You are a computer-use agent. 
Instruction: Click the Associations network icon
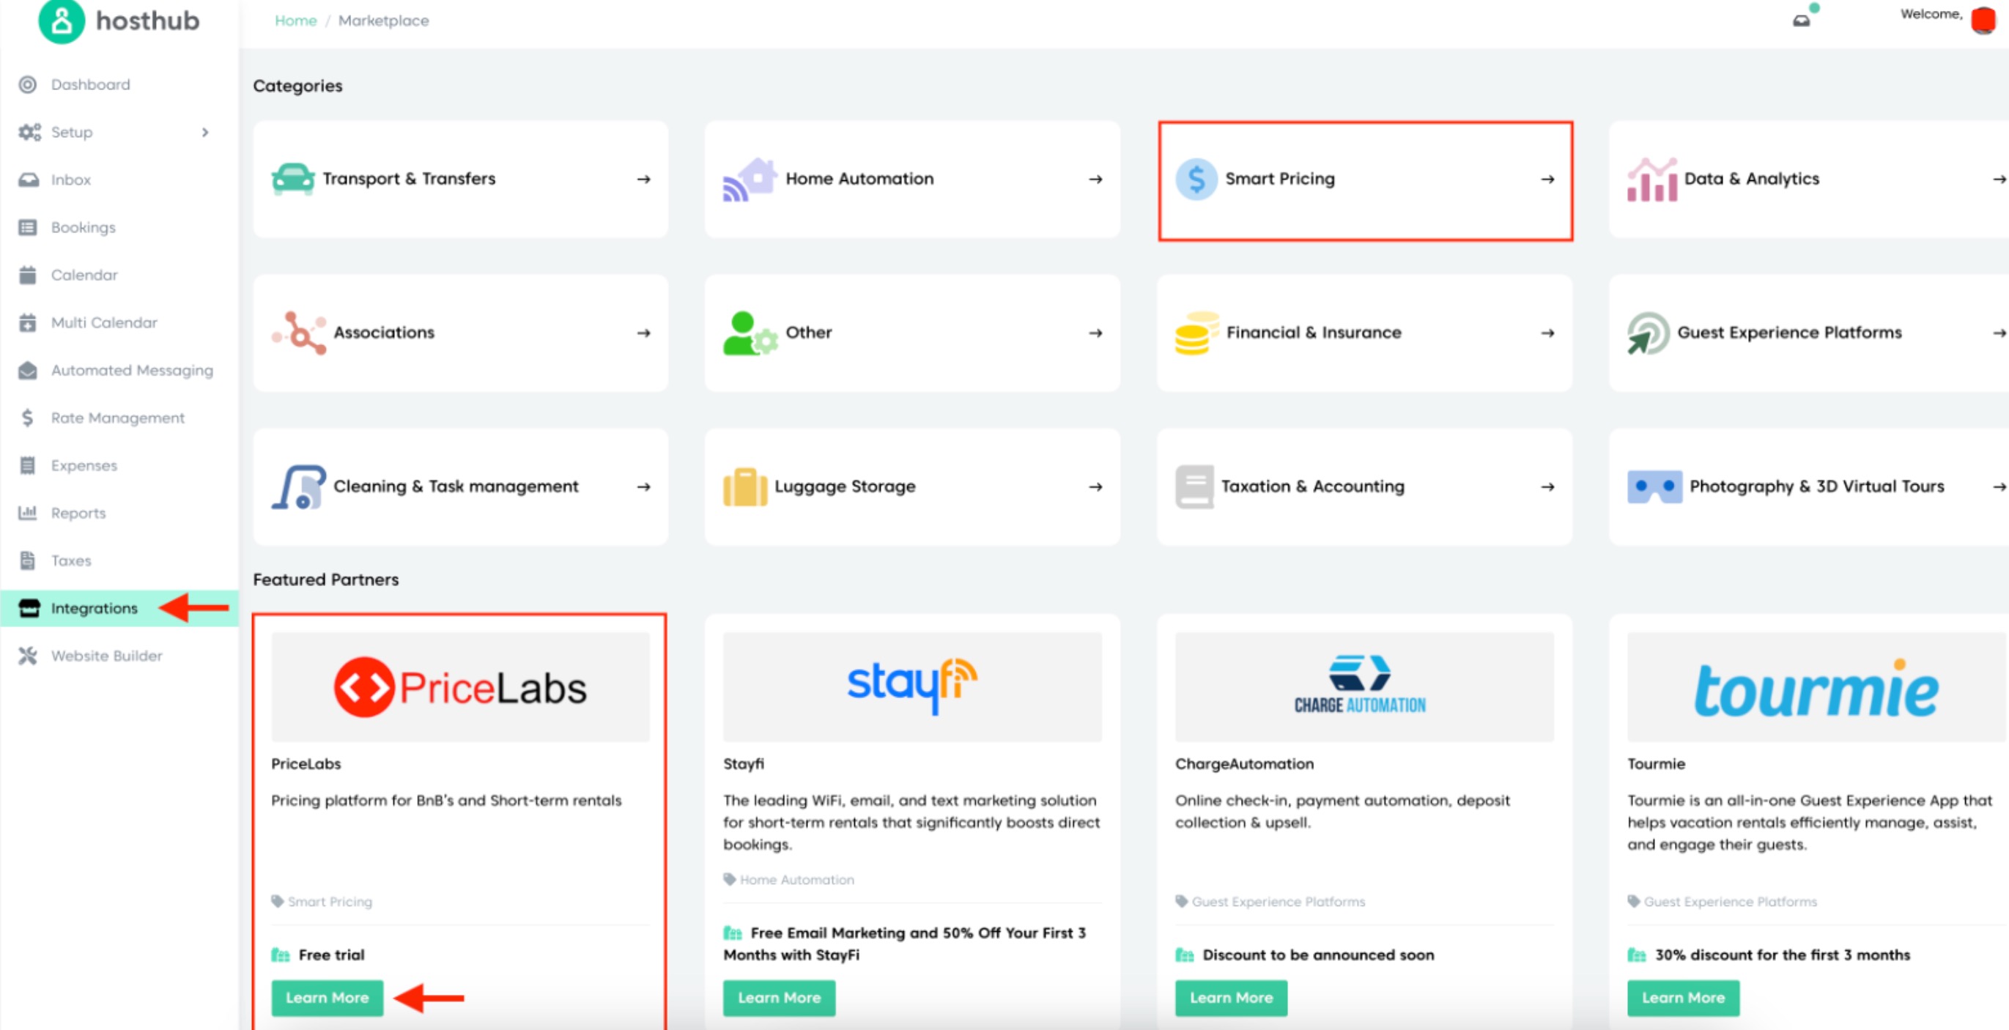coord(299,333)
